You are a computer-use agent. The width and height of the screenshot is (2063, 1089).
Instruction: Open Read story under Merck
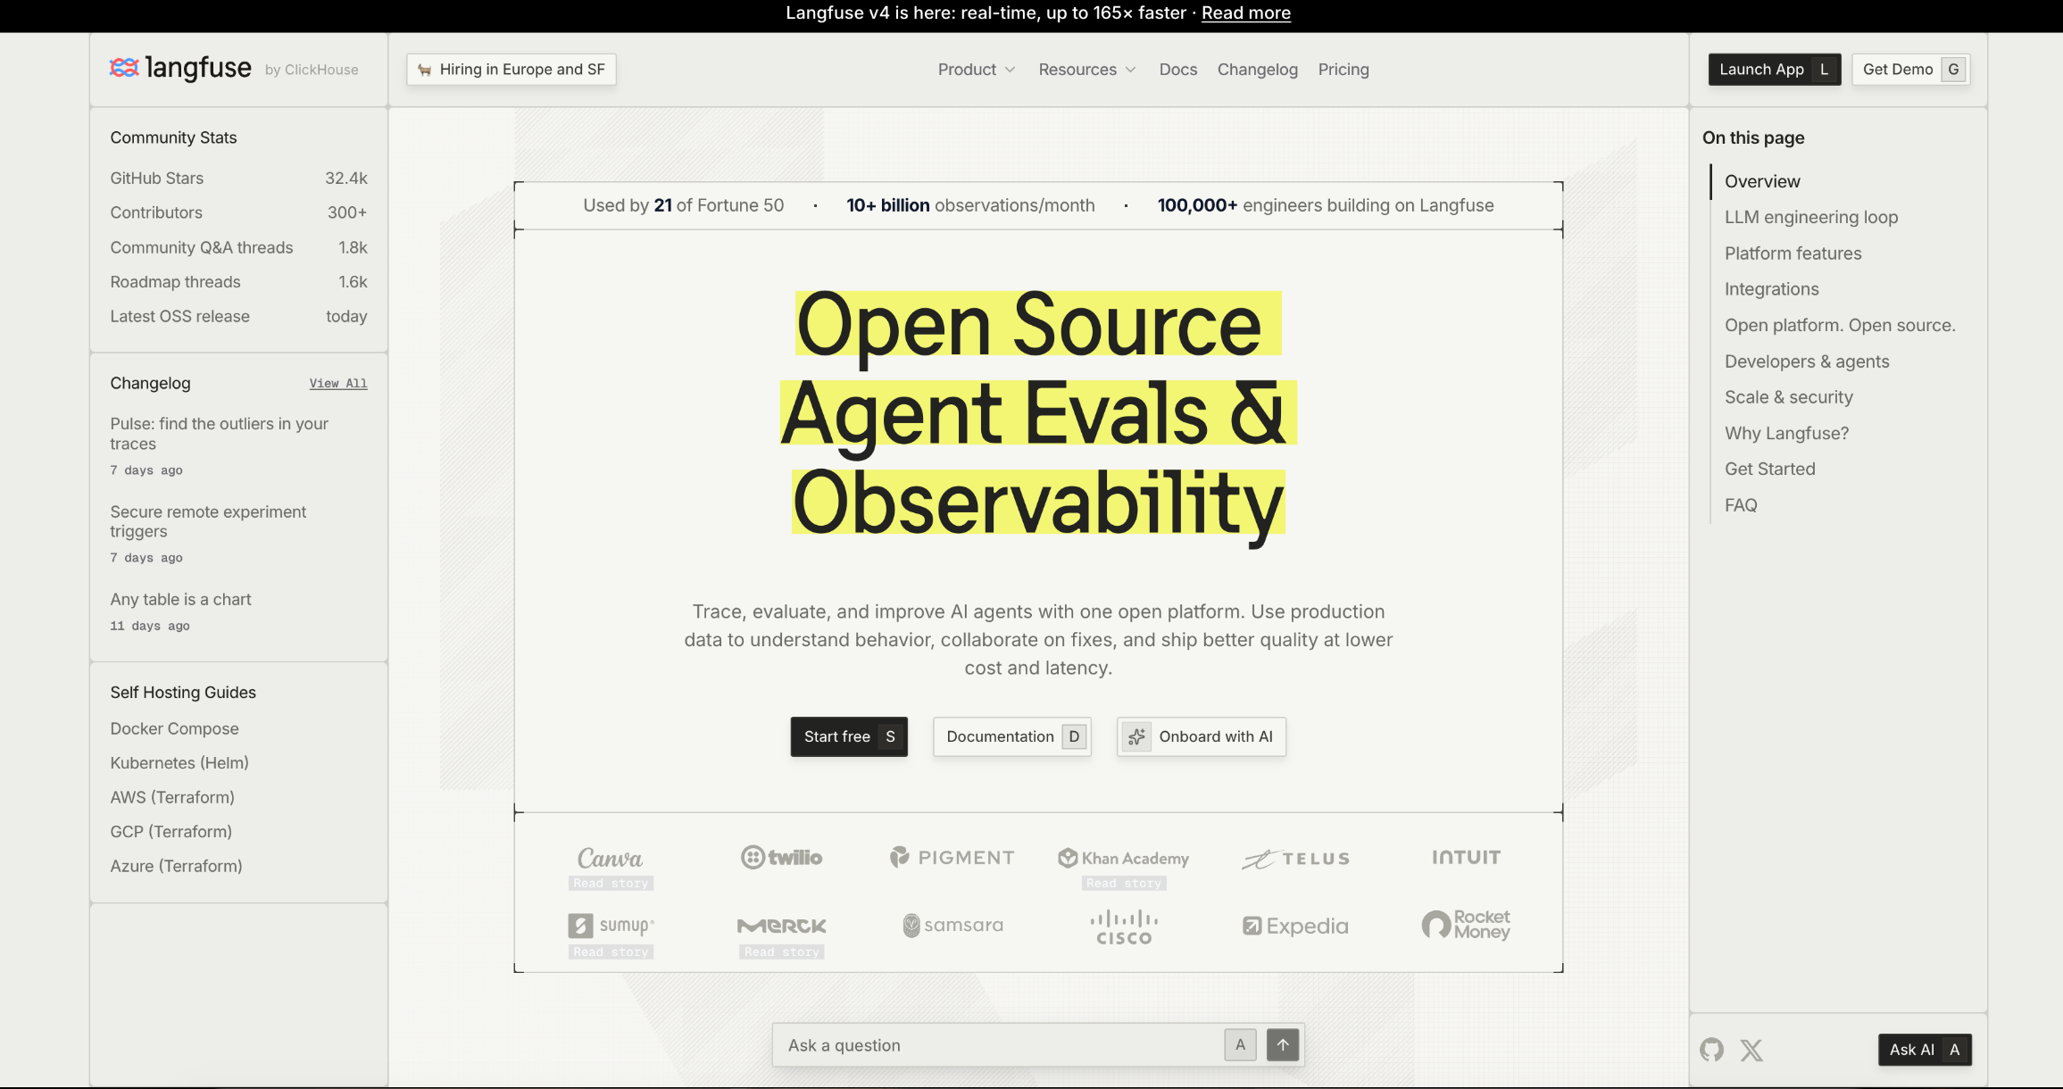coord(782,952)
